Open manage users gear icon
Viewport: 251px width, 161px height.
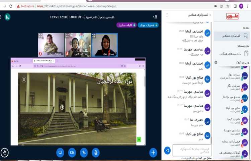[216, 62]
